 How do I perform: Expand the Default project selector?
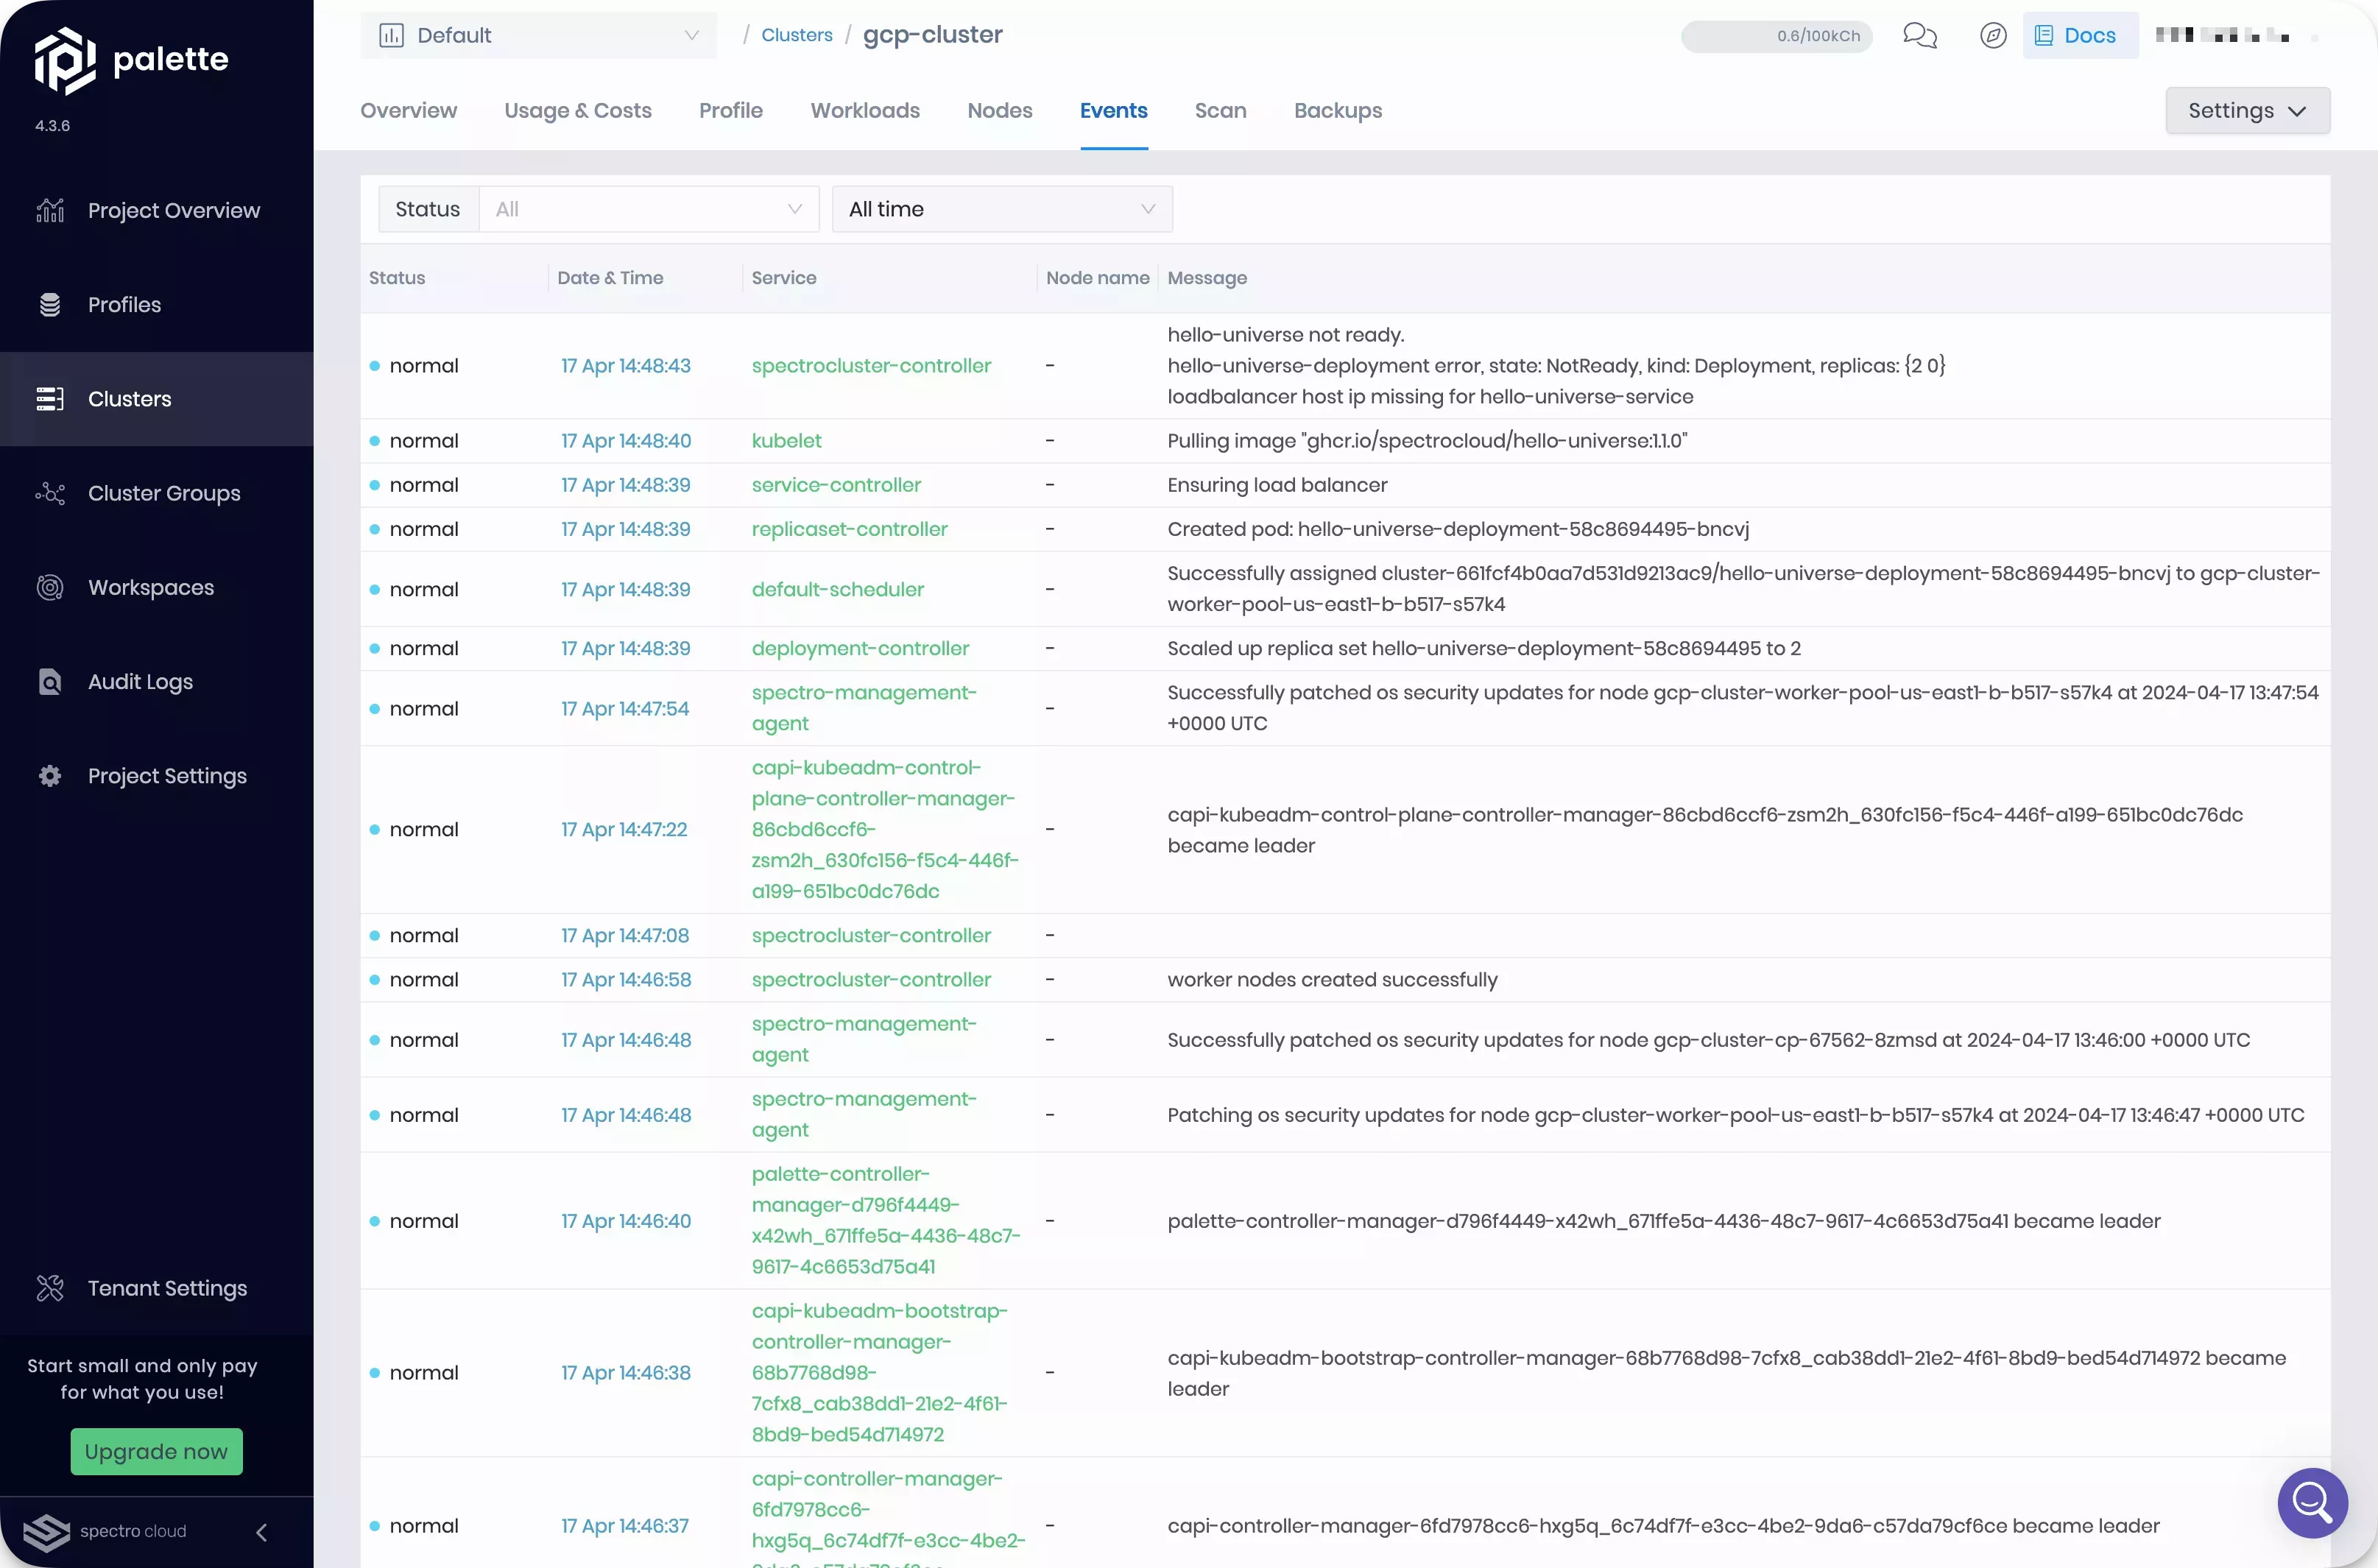tap(538, 36)
